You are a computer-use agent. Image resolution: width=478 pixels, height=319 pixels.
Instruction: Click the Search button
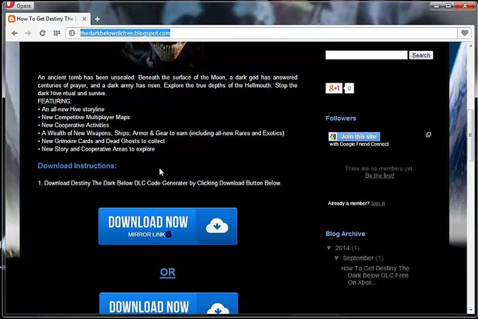pos(421,55)
